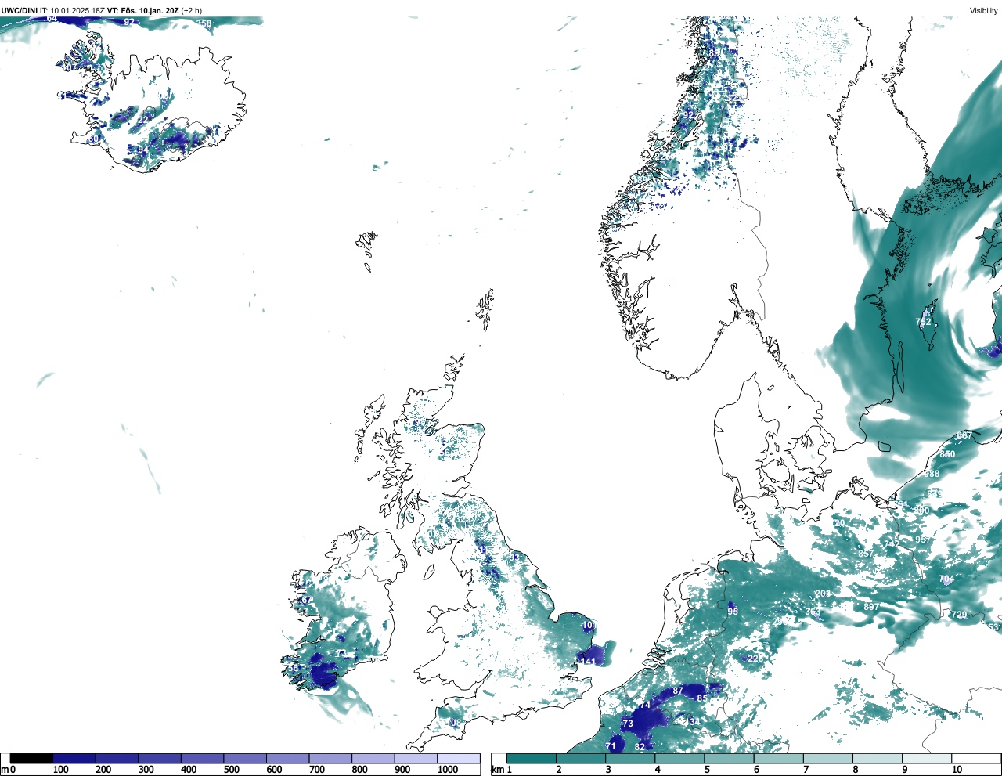This screenshot has height=776, width=1002.
Task: Select the '363' visibility value
Action: click(813, 612)
